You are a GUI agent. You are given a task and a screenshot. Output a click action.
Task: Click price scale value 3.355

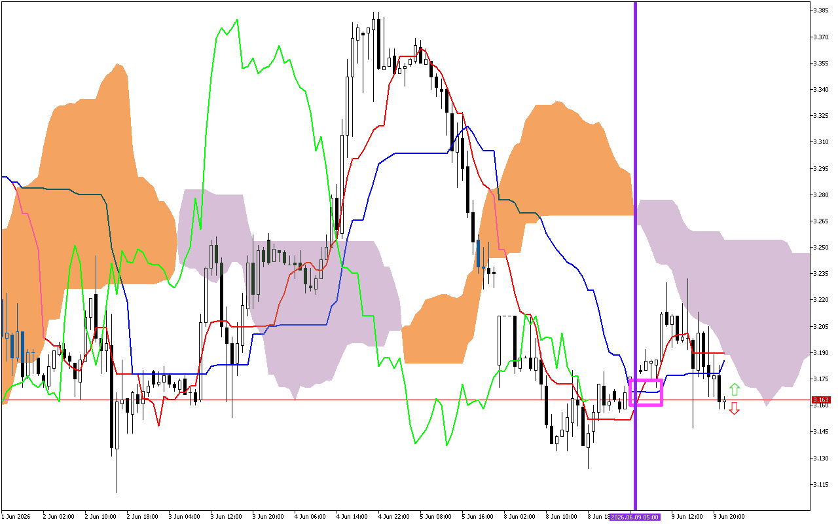(821, 63)
